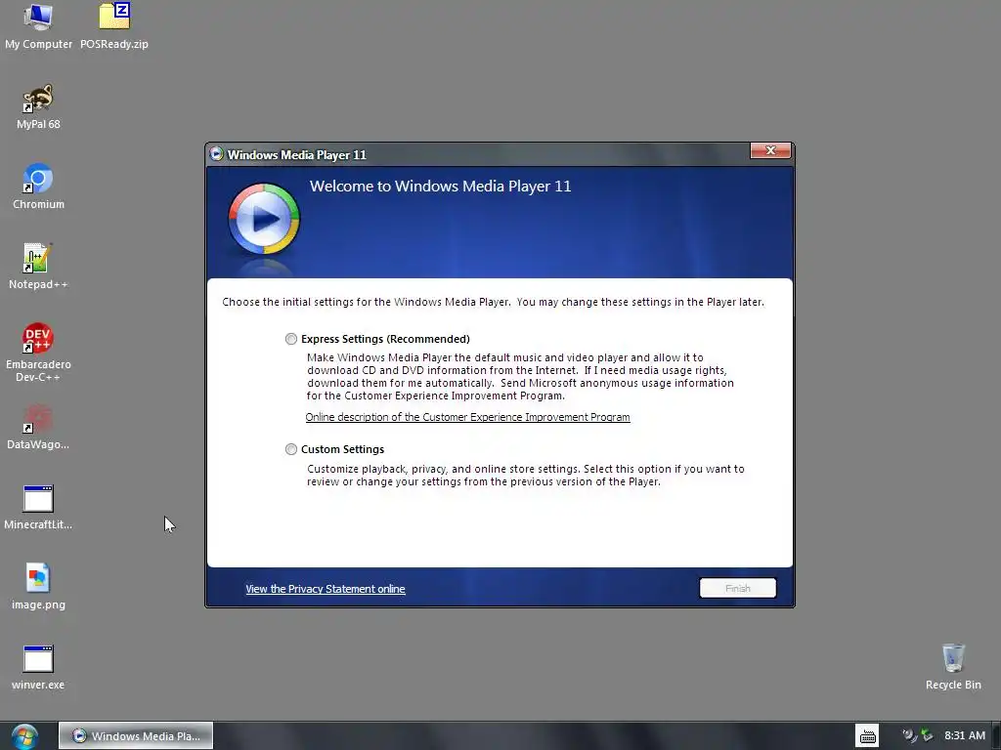This screenshot has width=1001, height=750.
Task: Select Custom Settings radio button
Action: [291, 449]
